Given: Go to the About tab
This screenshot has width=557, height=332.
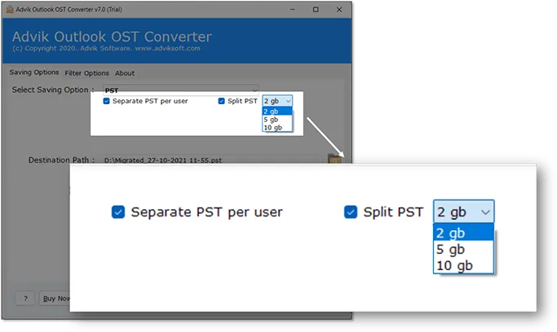Looking at the screenshot, I should (125, 73).
